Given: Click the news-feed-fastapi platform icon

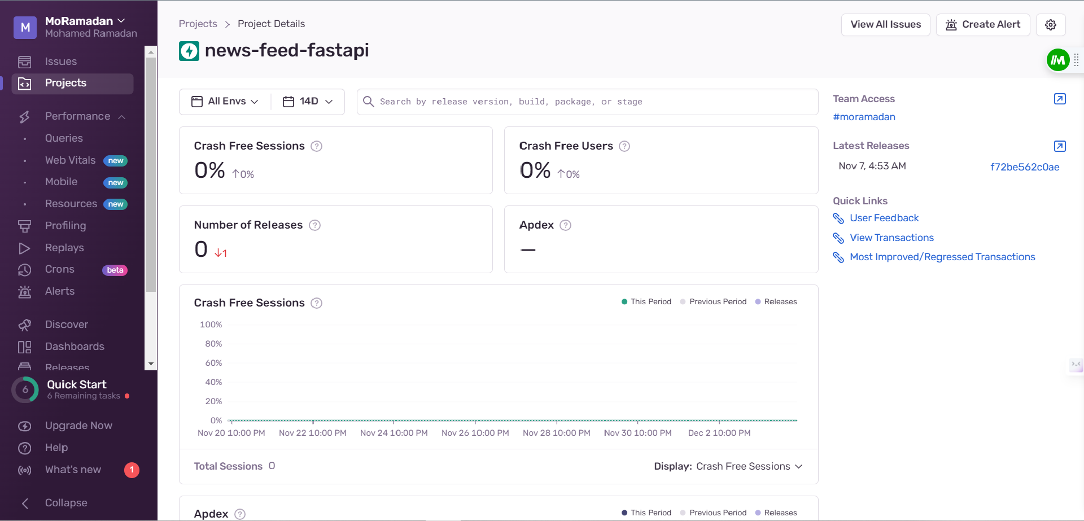Looking at the screenshot, I should point(189,51).
